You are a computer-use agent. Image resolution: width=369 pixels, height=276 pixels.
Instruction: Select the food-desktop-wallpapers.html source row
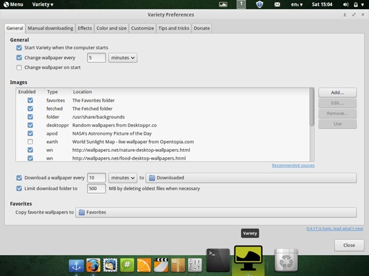point(163,158)
